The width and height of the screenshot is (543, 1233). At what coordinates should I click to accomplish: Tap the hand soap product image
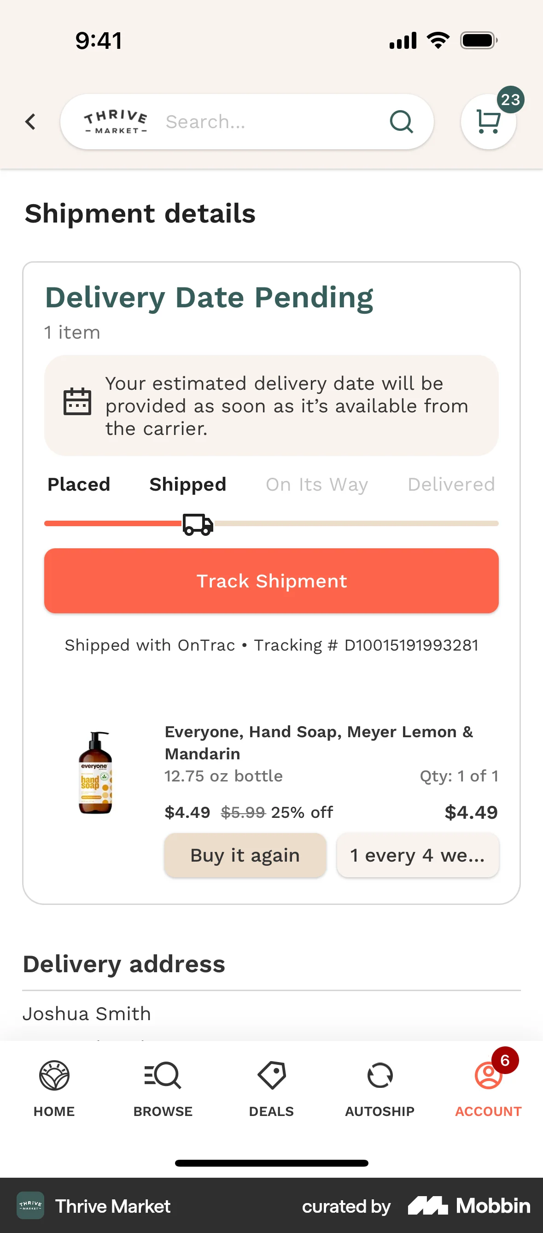point(95,773)
